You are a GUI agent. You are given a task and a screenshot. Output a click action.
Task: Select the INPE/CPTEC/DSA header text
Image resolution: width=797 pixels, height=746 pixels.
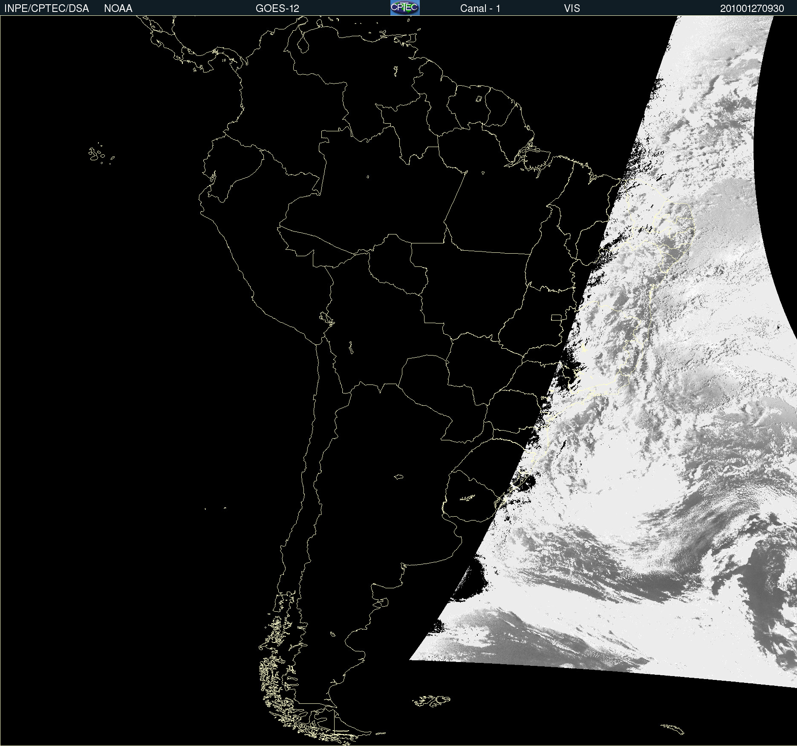[46, 9]
